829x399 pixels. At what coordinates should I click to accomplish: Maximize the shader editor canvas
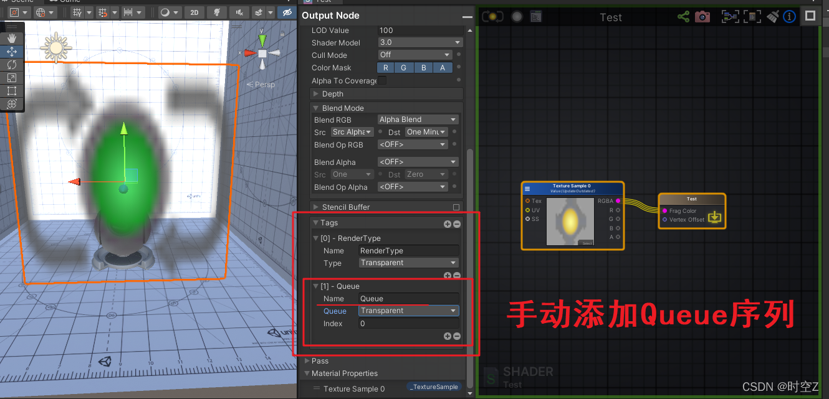[x=810, y=16]
